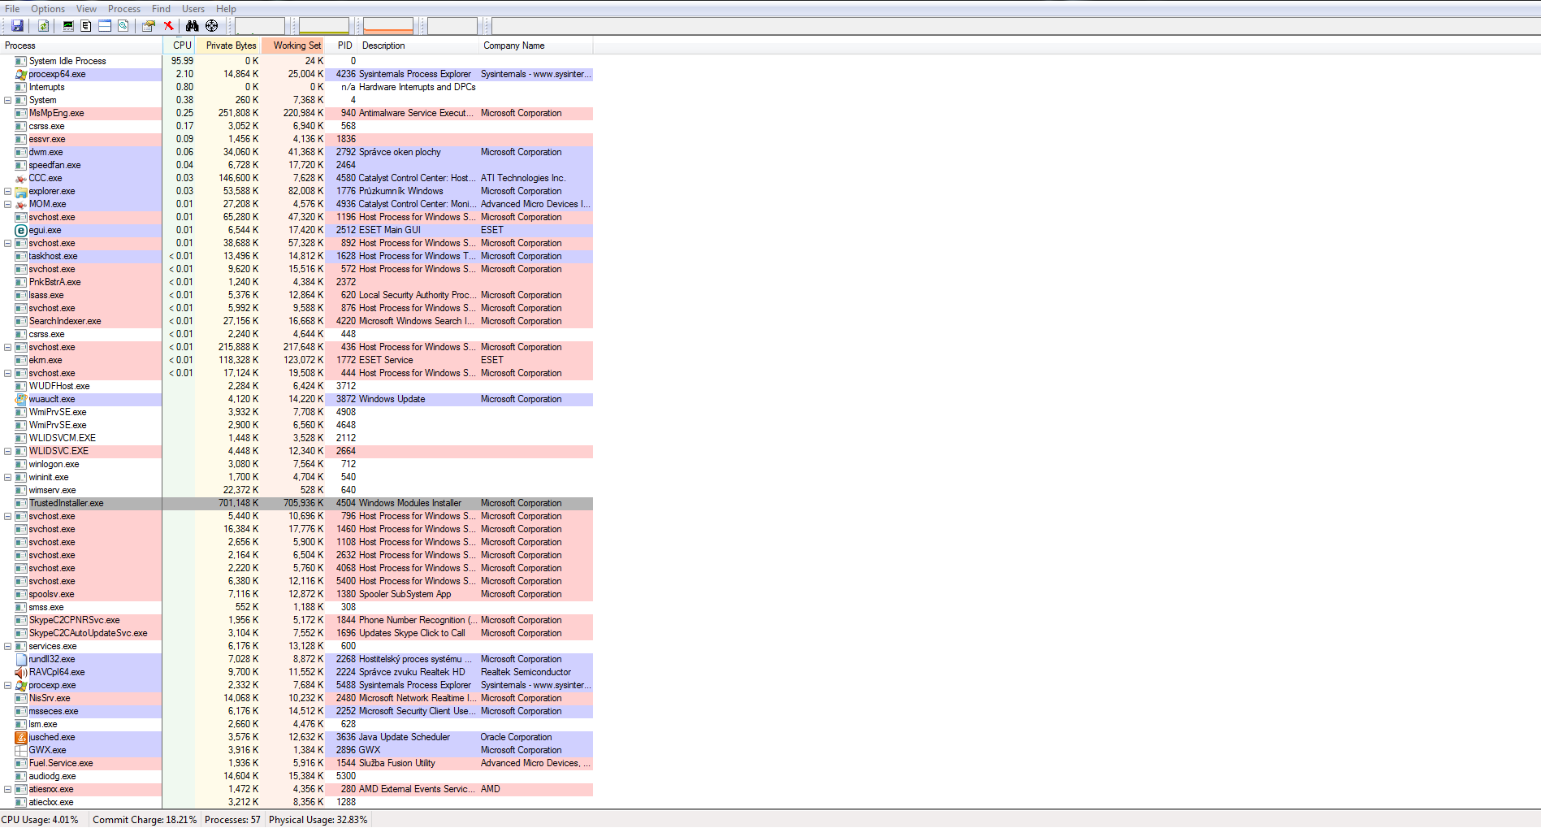Click "CPU Usage: 4.01%" in status bar
1541x828 pixels.
41,820
